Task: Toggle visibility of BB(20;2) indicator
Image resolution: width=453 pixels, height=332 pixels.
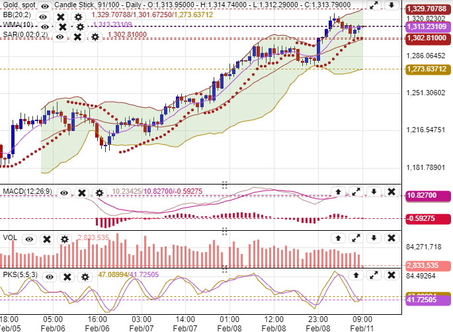Action: coord(43,16)
